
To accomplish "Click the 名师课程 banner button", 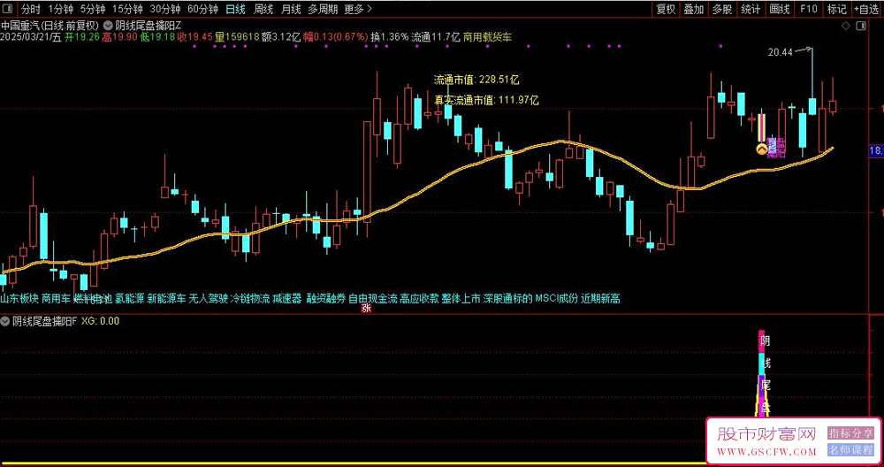I will click(850, 450).
